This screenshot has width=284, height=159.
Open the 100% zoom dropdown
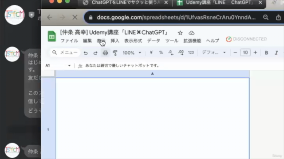pyautogui.click(x=132, y=53)
